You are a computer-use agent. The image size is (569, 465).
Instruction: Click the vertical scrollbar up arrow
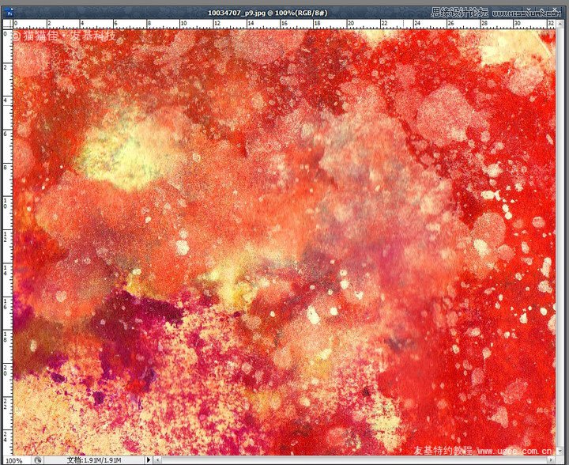560,24
